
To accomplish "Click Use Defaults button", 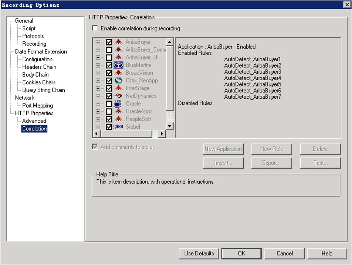I will point(199,254).
